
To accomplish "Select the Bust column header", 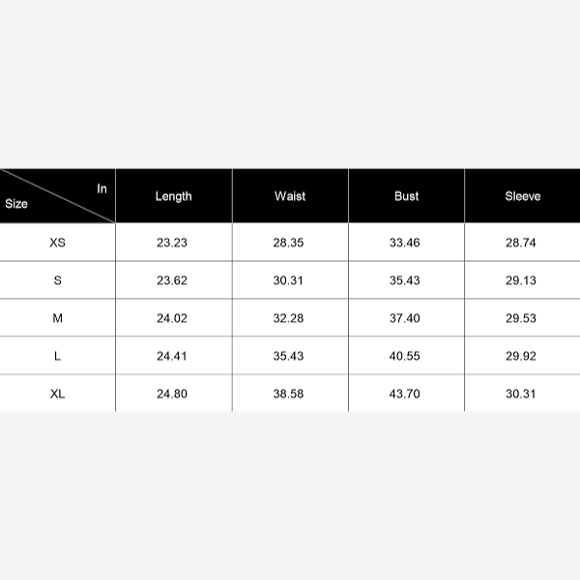I will point(407,196).
